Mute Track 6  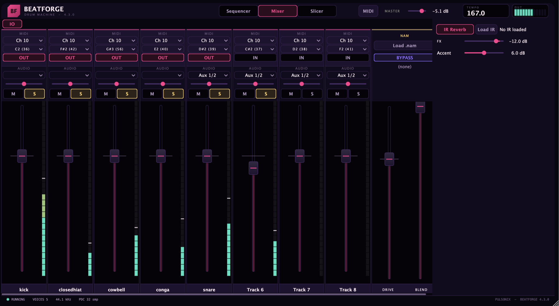coord(245,94)
